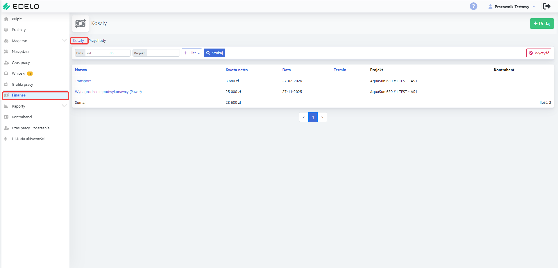Viewport: 558px width, 268px height.
Task: Click the Historia aktywności pin icon
Action: point(6,139)
